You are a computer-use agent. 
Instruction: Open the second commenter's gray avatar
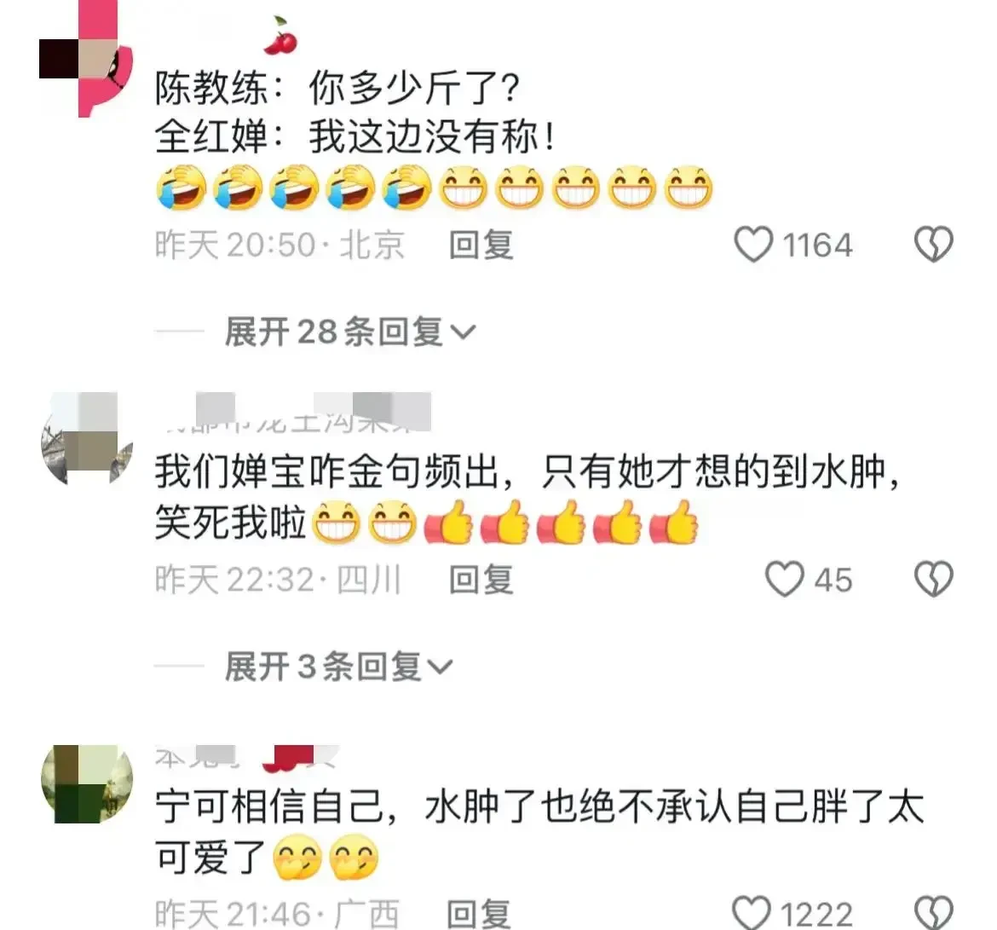pos(86,440)
